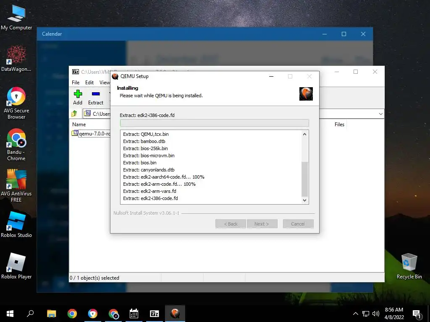
Task: Open the 7-Zip File menu
Action: (x=76, y=83)
